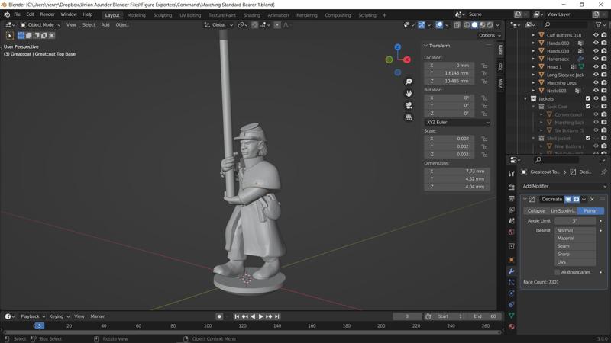Click the zoom magnifier icon in viewport
The height and width of the screenshot is (343, 611).
pyautogui.click(x=409, y=82)
